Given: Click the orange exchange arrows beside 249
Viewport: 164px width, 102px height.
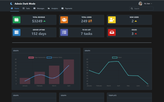Looking at the screenshot, I should tap(90, 21).
